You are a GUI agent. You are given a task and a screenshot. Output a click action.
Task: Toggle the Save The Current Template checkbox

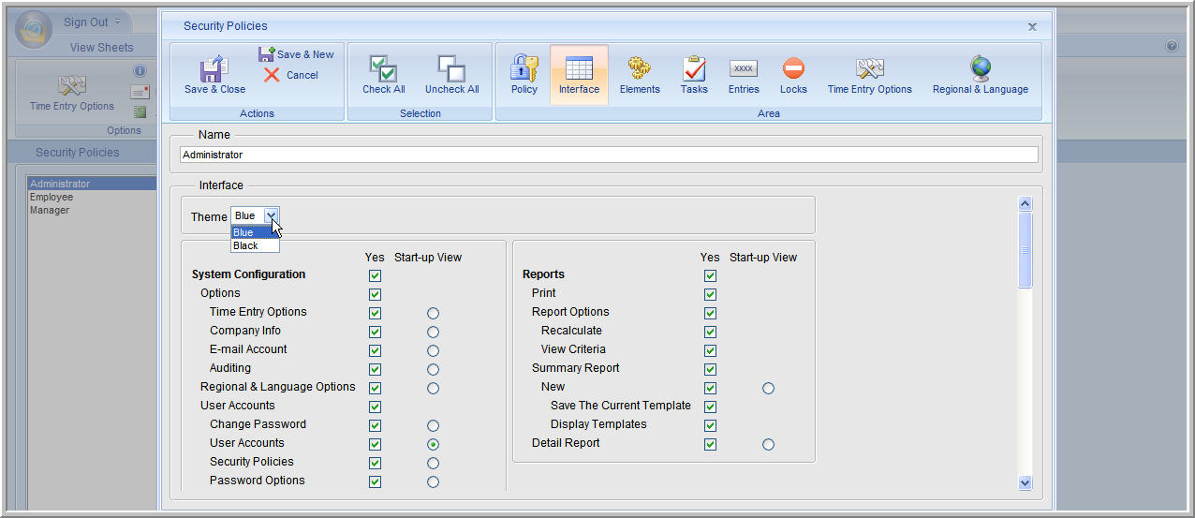pyautogui.click(x=710, y=407)
